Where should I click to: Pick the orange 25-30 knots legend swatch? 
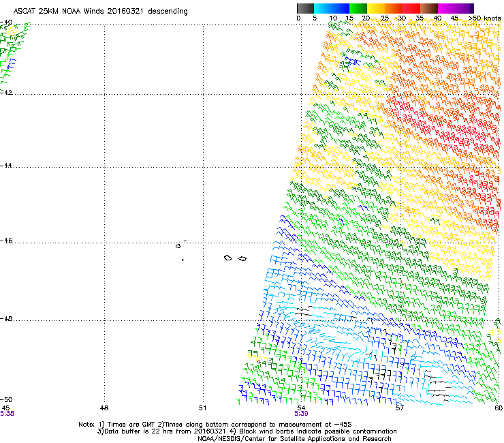click(x=394, y=8)
